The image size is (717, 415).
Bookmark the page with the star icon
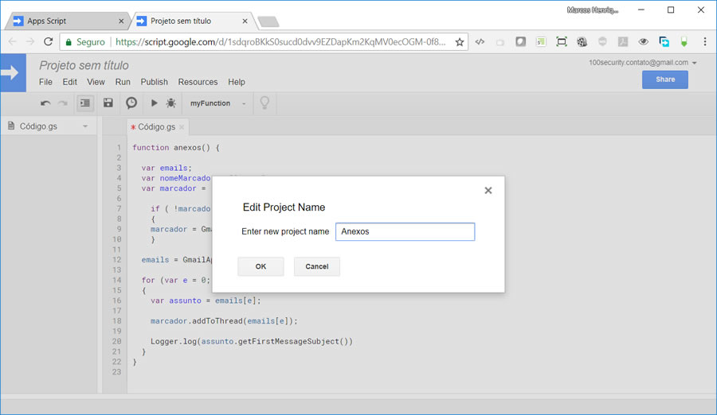(x=460, y=42)
